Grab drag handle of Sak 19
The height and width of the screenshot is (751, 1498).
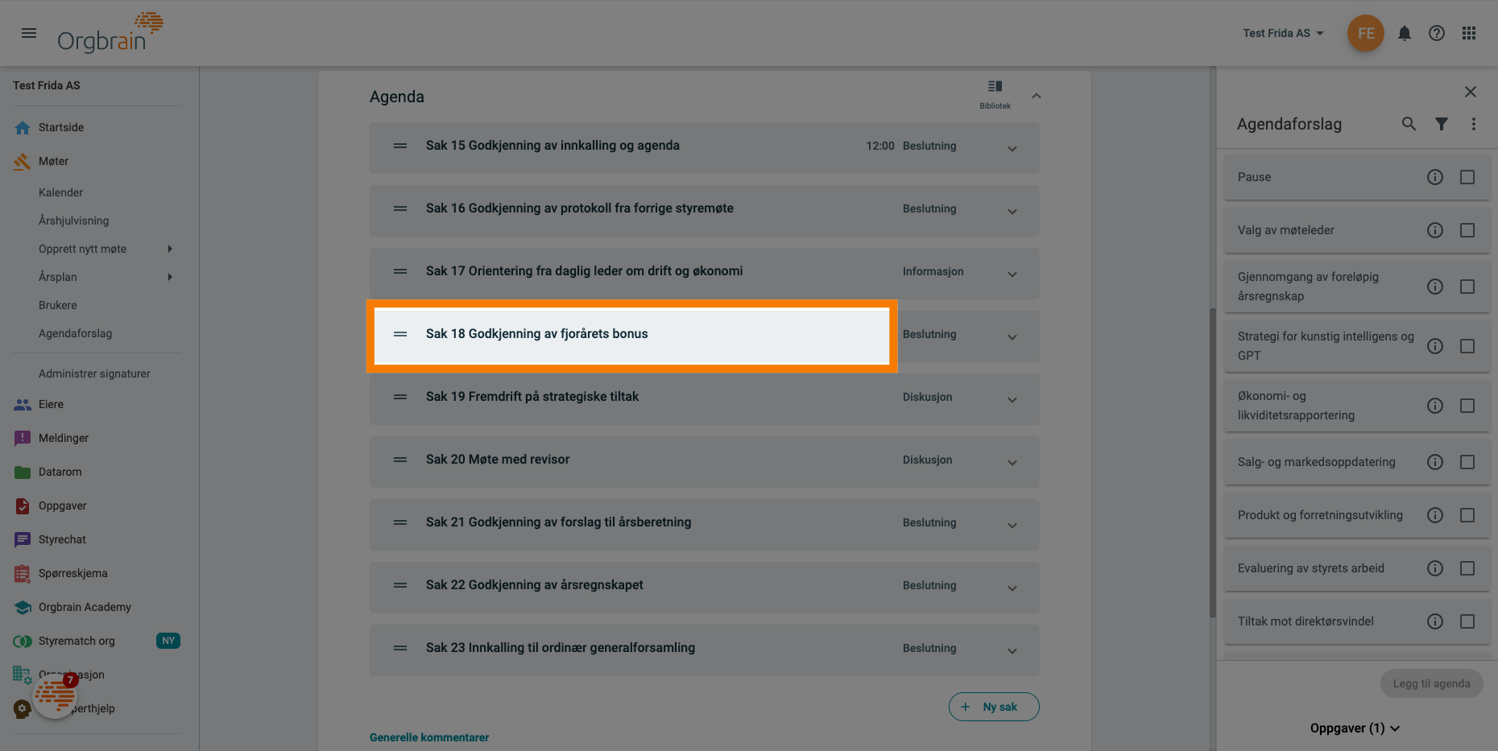400,397
